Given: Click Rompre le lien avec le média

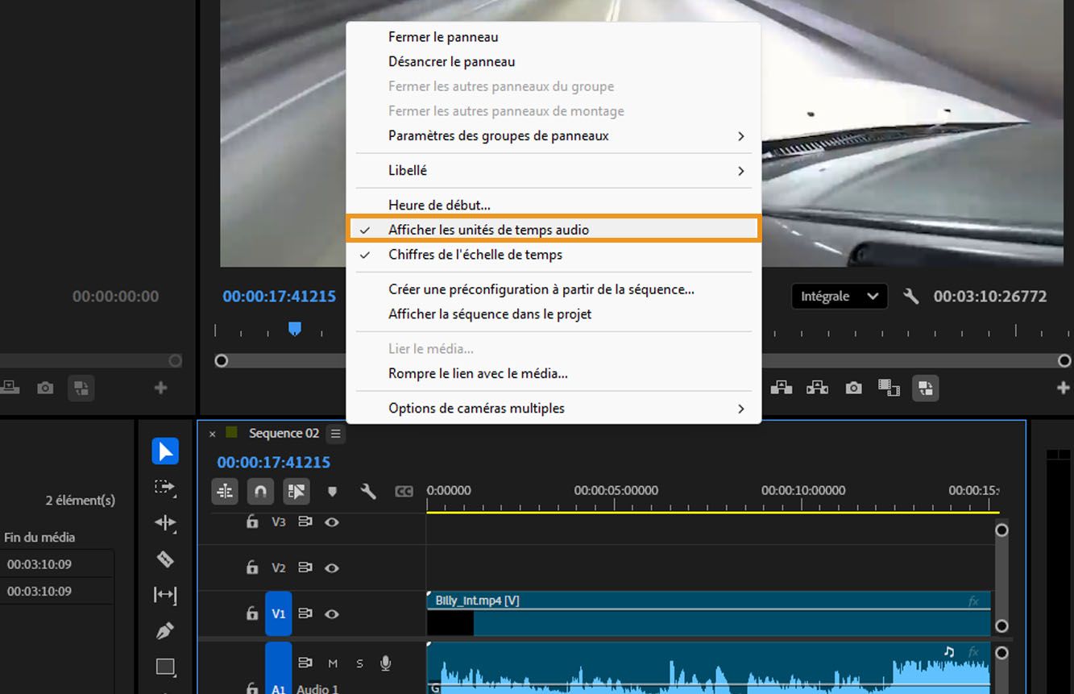Looking at the screenshot, I should pyautogui.click(x=478, y=373).
